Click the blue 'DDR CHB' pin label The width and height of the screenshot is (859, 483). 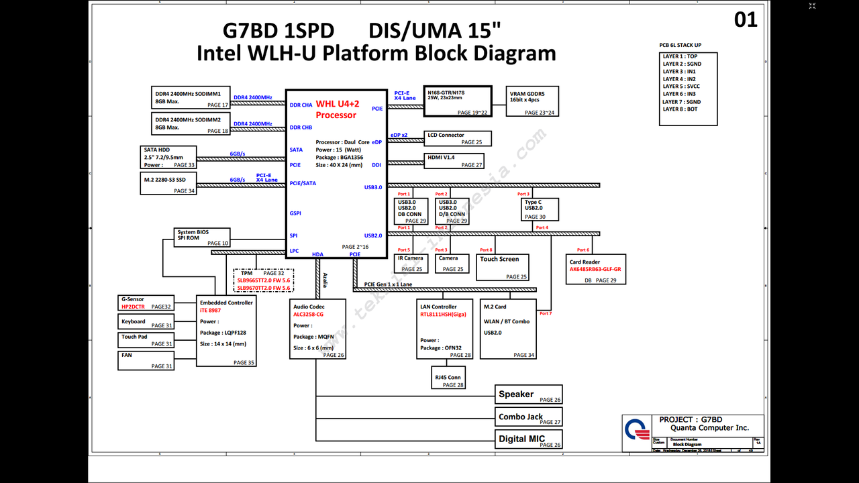tap(301, 127)
